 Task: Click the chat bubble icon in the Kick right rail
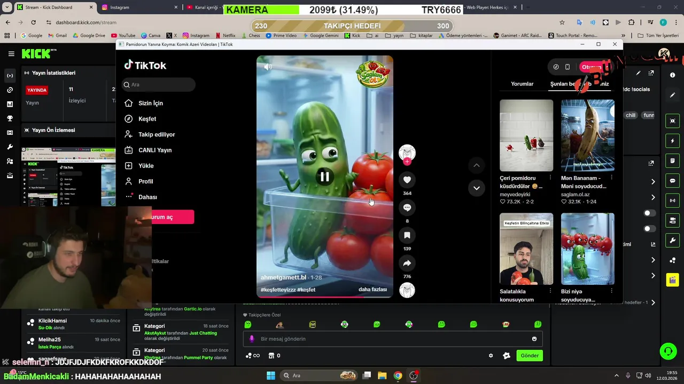[x=672, y=181]
